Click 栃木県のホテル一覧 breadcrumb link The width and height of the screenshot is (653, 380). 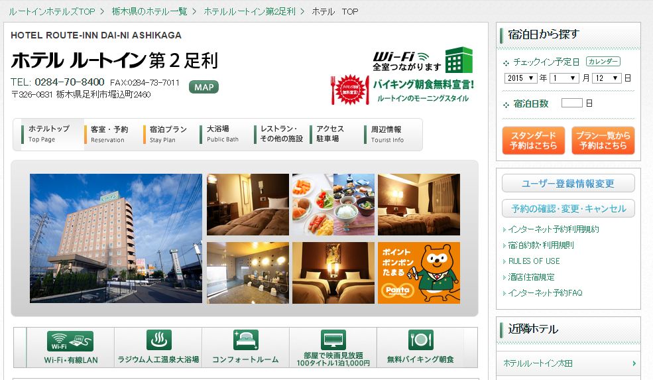point(150,12)
